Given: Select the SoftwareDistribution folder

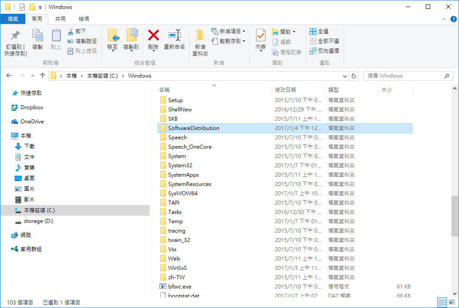Looking at the screenshot, I should click(x=285, y=128).
